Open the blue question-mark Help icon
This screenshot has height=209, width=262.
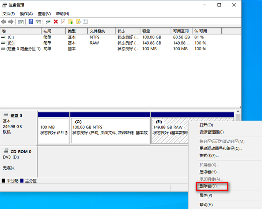pos(31,22)
